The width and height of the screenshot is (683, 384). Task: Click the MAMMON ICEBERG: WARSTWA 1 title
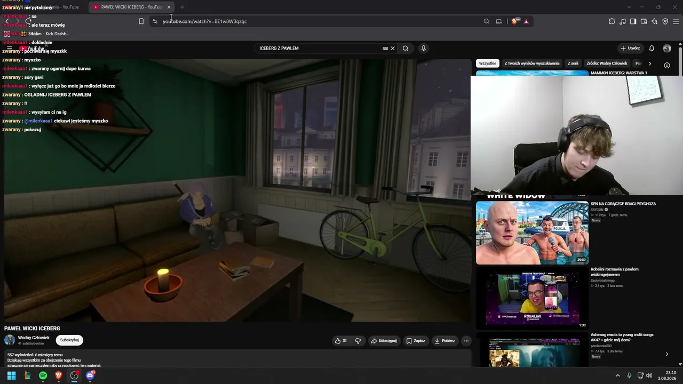click(618, 73)
